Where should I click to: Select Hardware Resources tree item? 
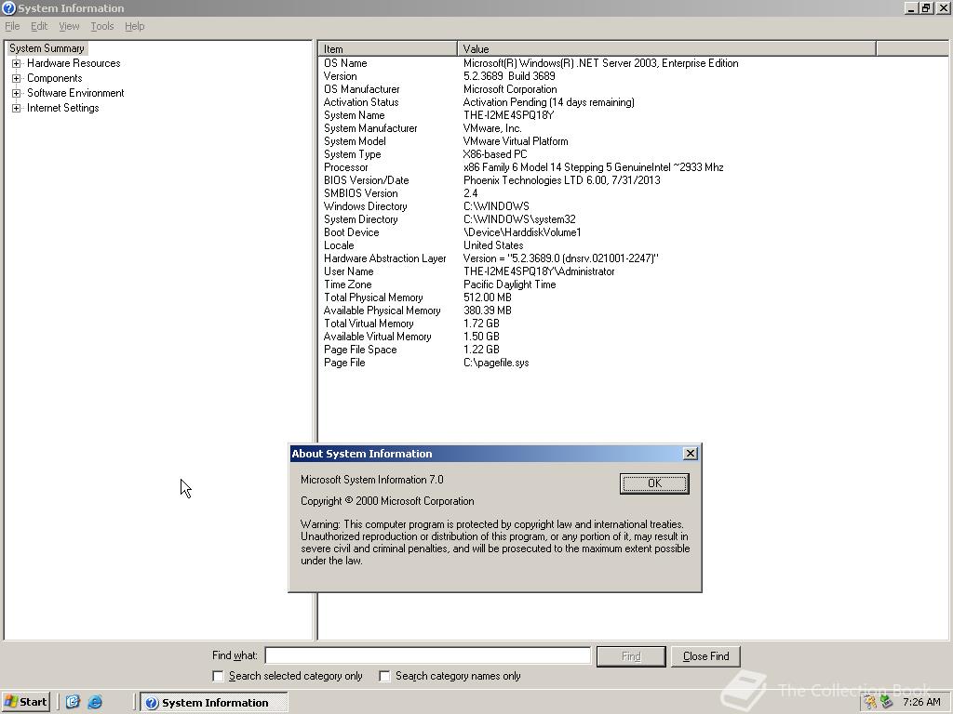click(74, 63)
